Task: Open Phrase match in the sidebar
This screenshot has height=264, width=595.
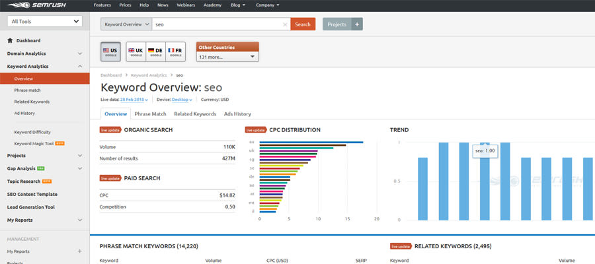Action: 27,90
